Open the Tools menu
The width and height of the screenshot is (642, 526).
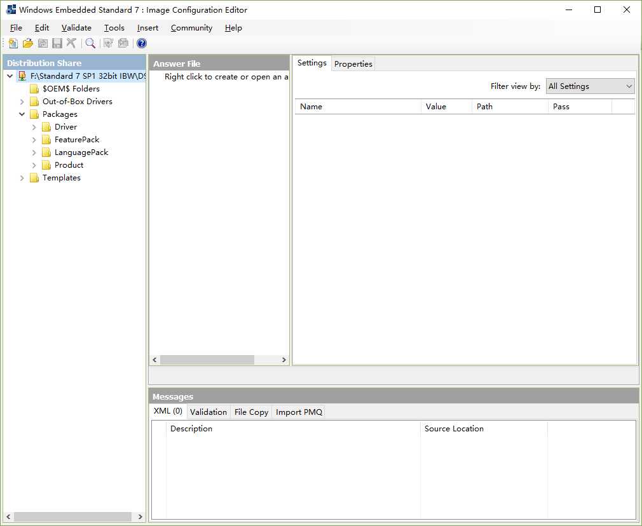pyautogui.click(x=114, y=28)
